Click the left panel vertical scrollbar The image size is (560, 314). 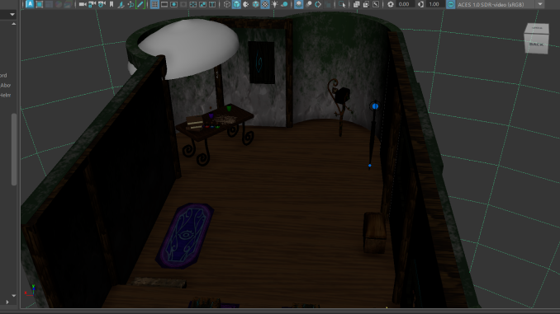(x=14, y=150)
